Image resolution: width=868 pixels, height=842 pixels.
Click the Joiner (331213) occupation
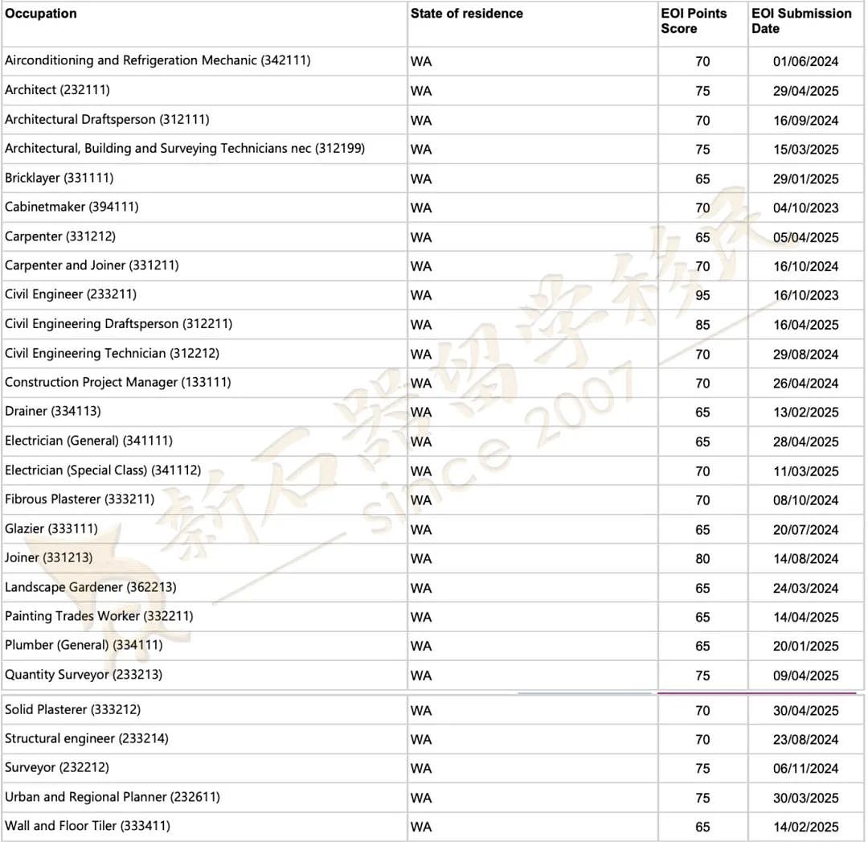[49, 557]
